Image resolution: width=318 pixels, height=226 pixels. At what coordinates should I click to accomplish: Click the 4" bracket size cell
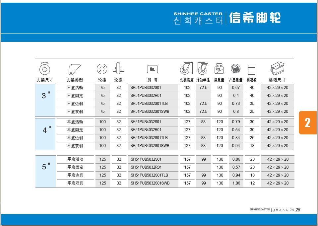46,130
